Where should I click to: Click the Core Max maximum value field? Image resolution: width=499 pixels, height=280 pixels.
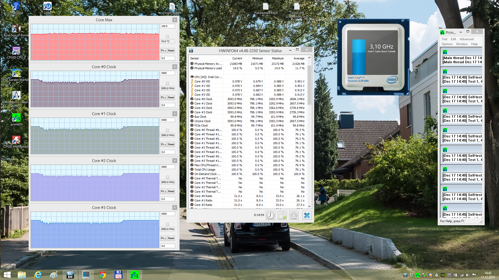pos(167,26)
